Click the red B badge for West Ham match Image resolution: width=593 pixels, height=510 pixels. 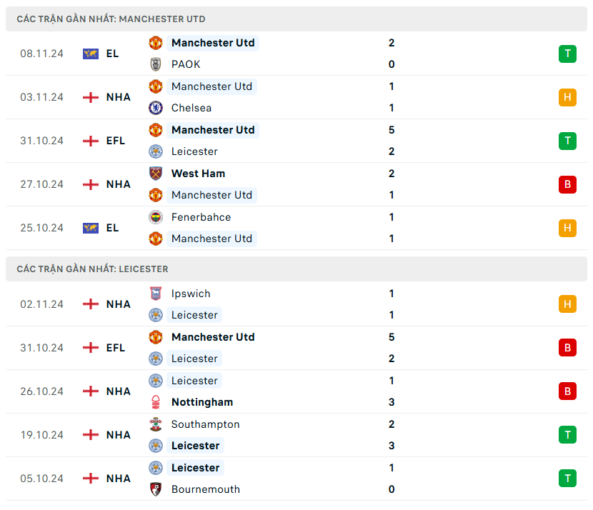[567, 184]
